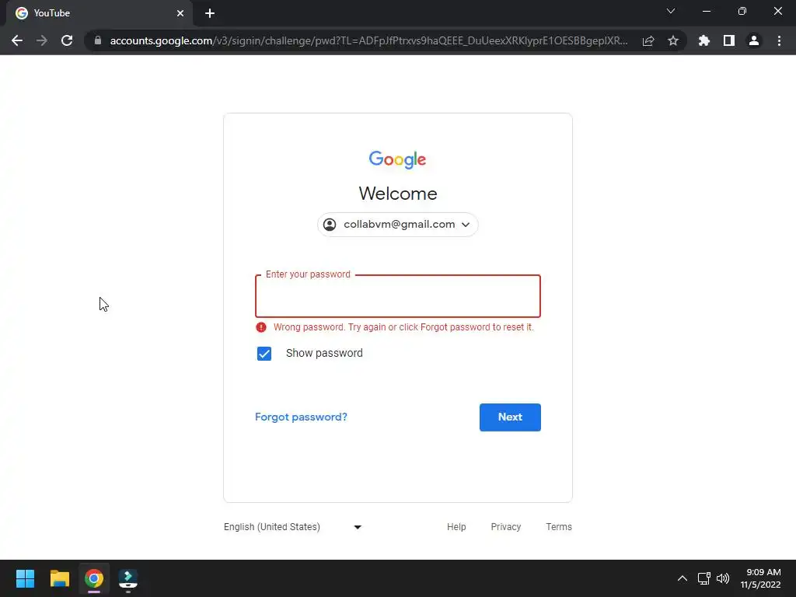
Task: Restore down the Chrome window
Action: point(742,11)
